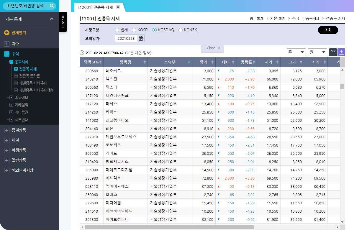
Task: Close the 전종목 시세 tab with X icon
Action: pos(118,7)
